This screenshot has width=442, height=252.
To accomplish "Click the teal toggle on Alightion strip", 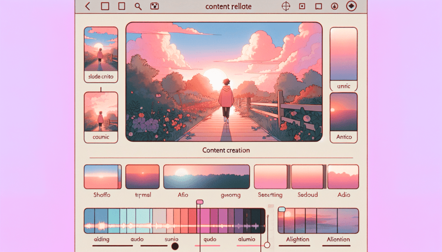I will tap(282, 210).
